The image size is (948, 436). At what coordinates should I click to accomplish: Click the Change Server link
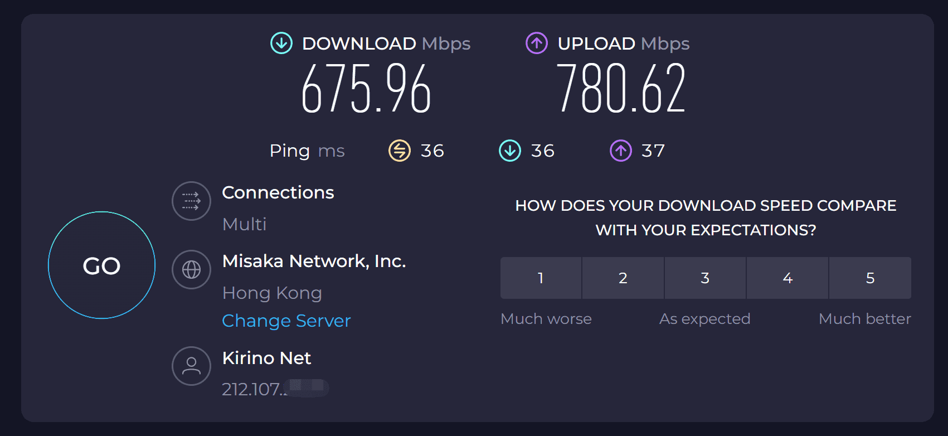tap(286, 321)
